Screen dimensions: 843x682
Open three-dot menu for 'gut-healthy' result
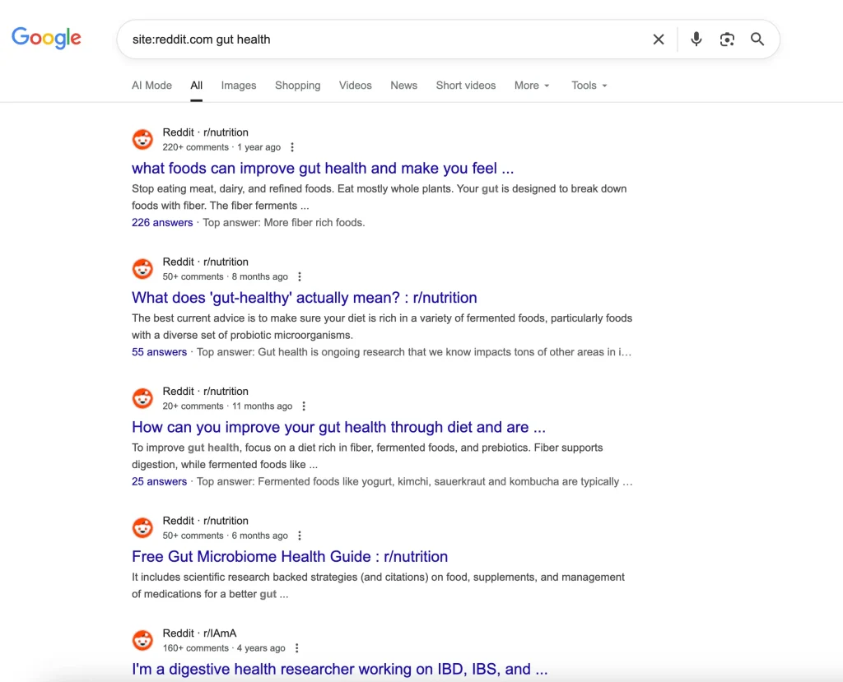pyautogui.click(x=300, y=276)
